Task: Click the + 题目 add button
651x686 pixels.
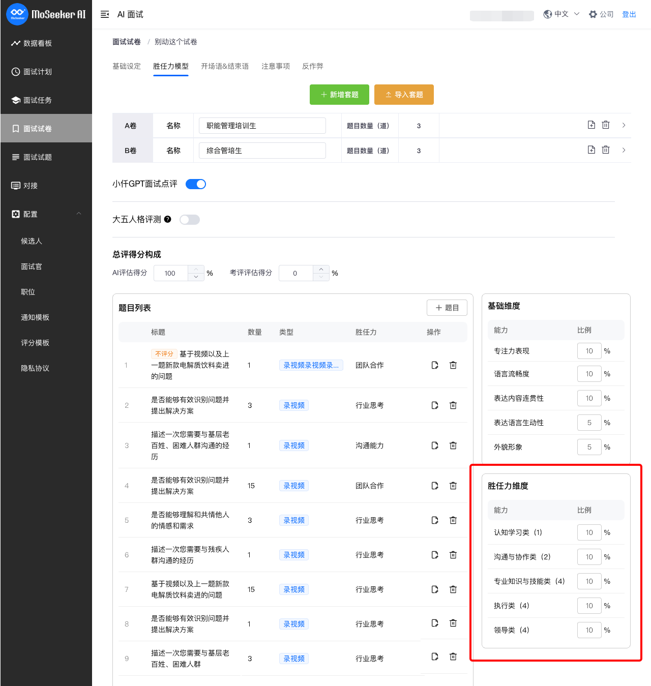Action: pos(447,308)
